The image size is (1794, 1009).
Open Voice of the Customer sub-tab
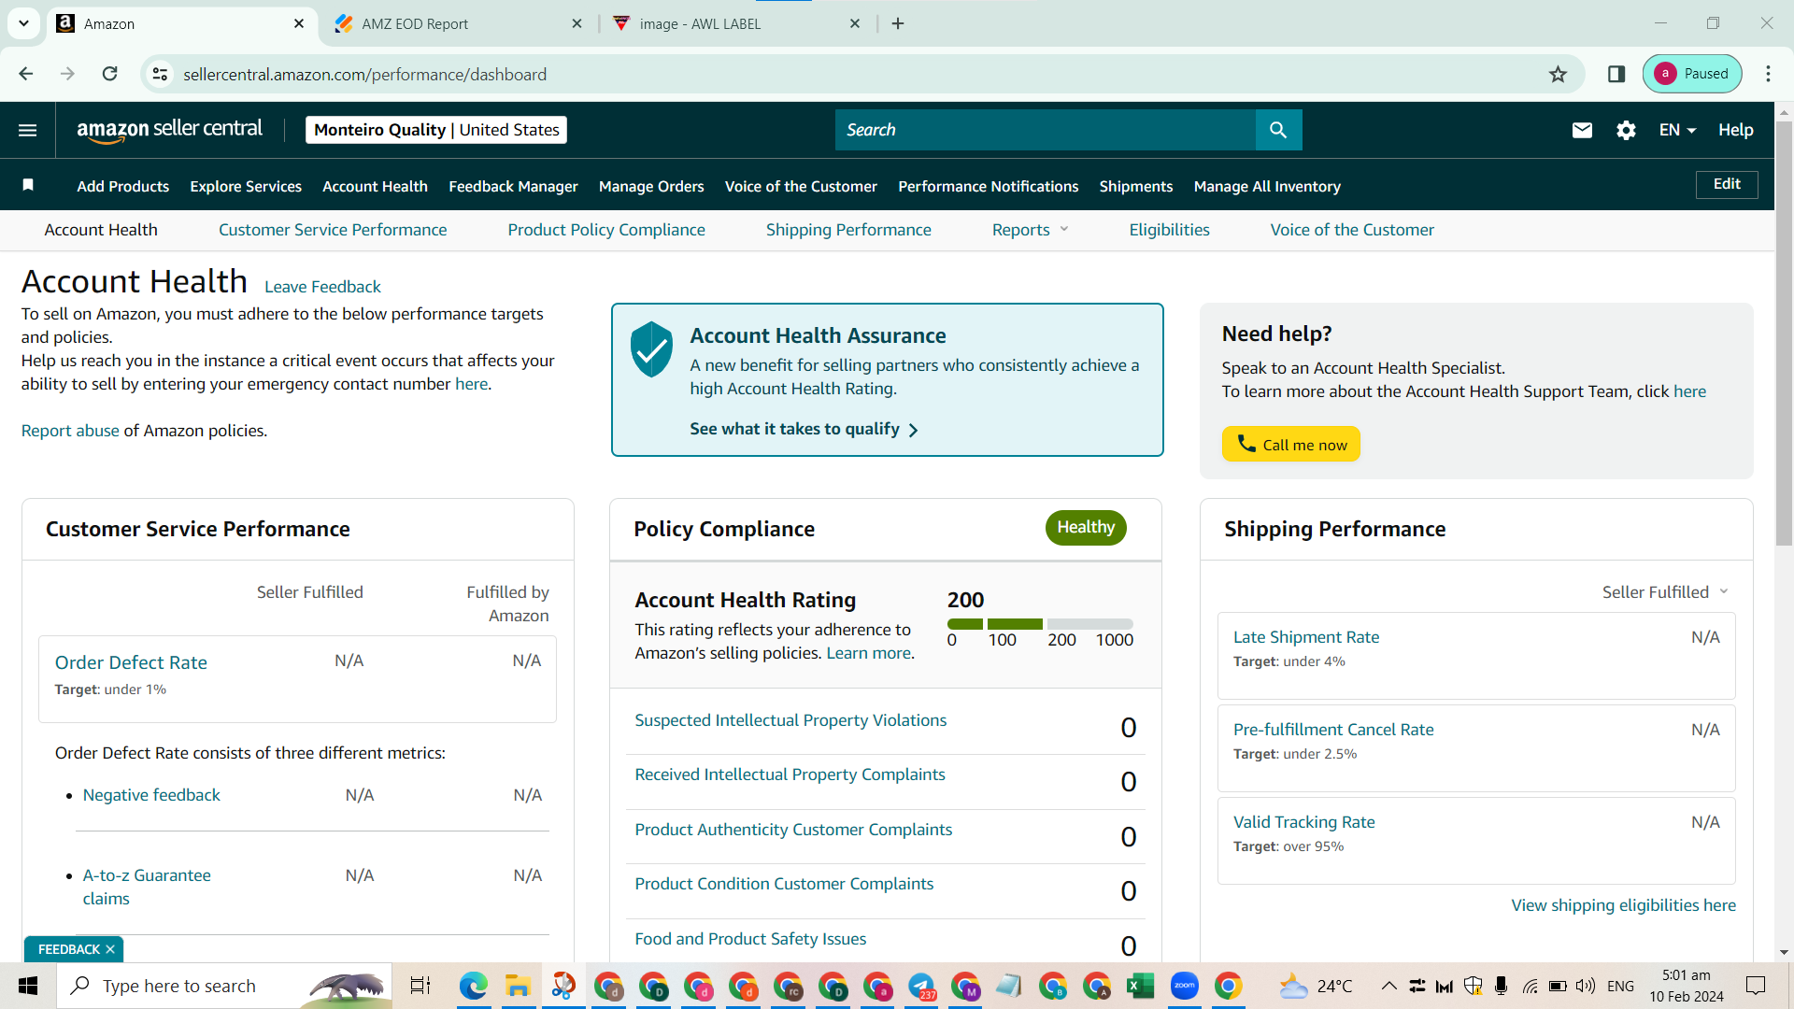pyautogui.click(x=1352, y=230)
